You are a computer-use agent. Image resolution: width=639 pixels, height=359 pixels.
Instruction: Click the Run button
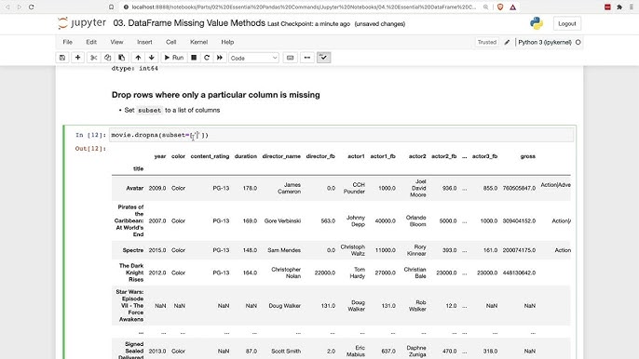(x=173, y=58)
